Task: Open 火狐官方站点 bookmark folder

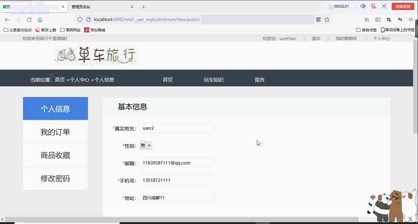Action: [18, 30]
